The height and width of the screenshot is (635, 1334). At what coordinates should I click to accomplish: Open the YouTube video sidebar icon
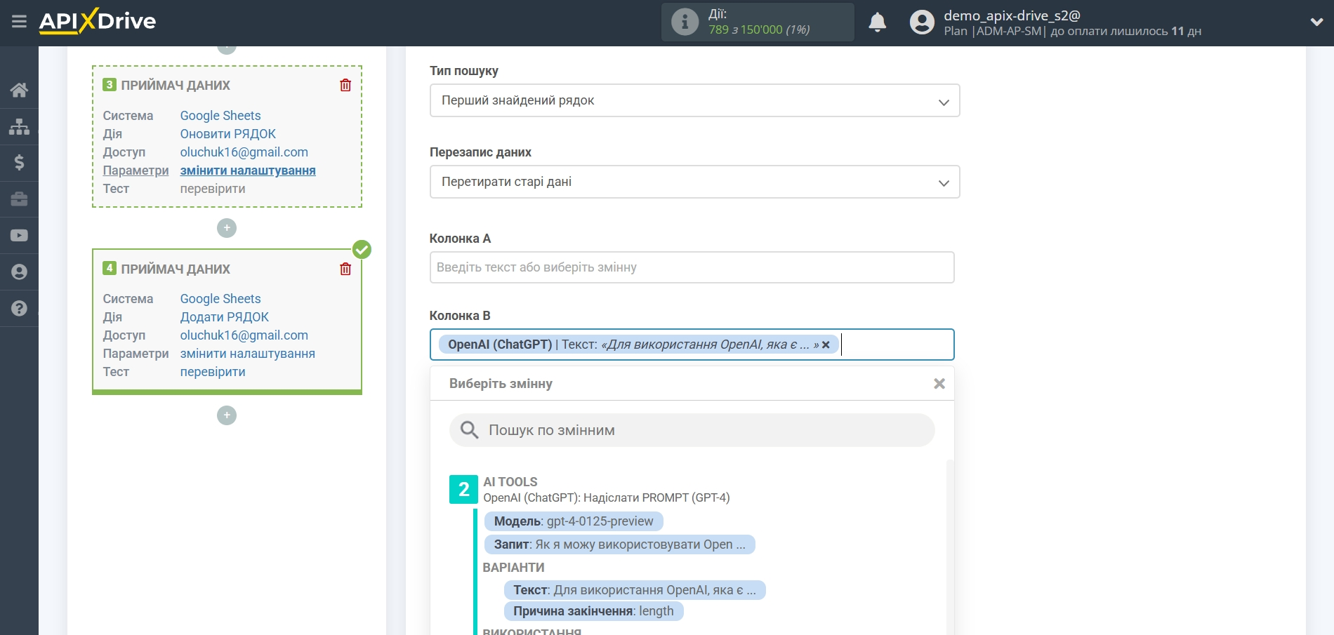tap(19, 236)
